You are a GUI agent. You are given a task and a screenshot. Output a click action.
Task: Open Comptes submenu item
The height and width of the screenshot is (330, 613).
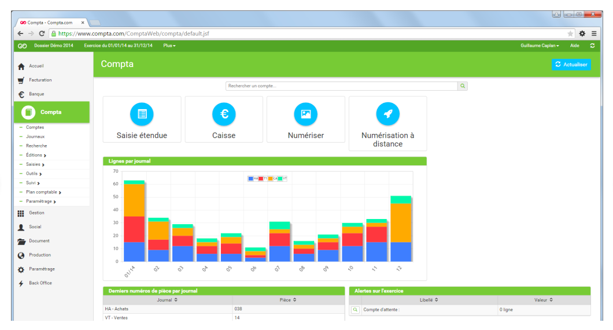click(x=35, y=127)
